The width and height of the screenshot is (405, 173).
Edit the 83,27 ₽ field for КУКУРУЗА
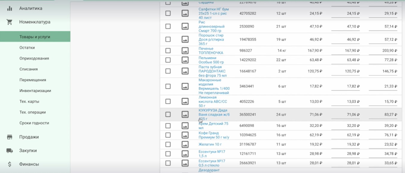[x=383, y=114]
